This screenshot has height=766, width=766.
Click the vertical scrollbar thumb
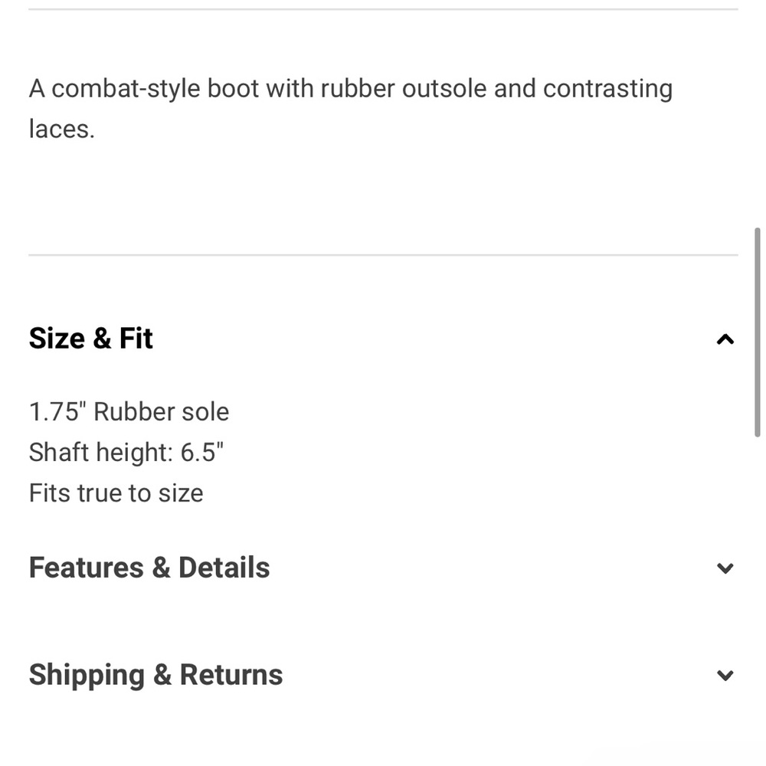pos(758,331)
